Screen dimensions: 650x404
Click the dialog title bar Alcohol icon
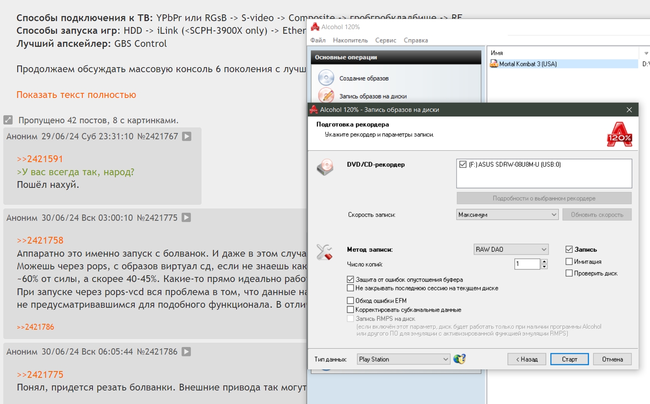[313, 110]
